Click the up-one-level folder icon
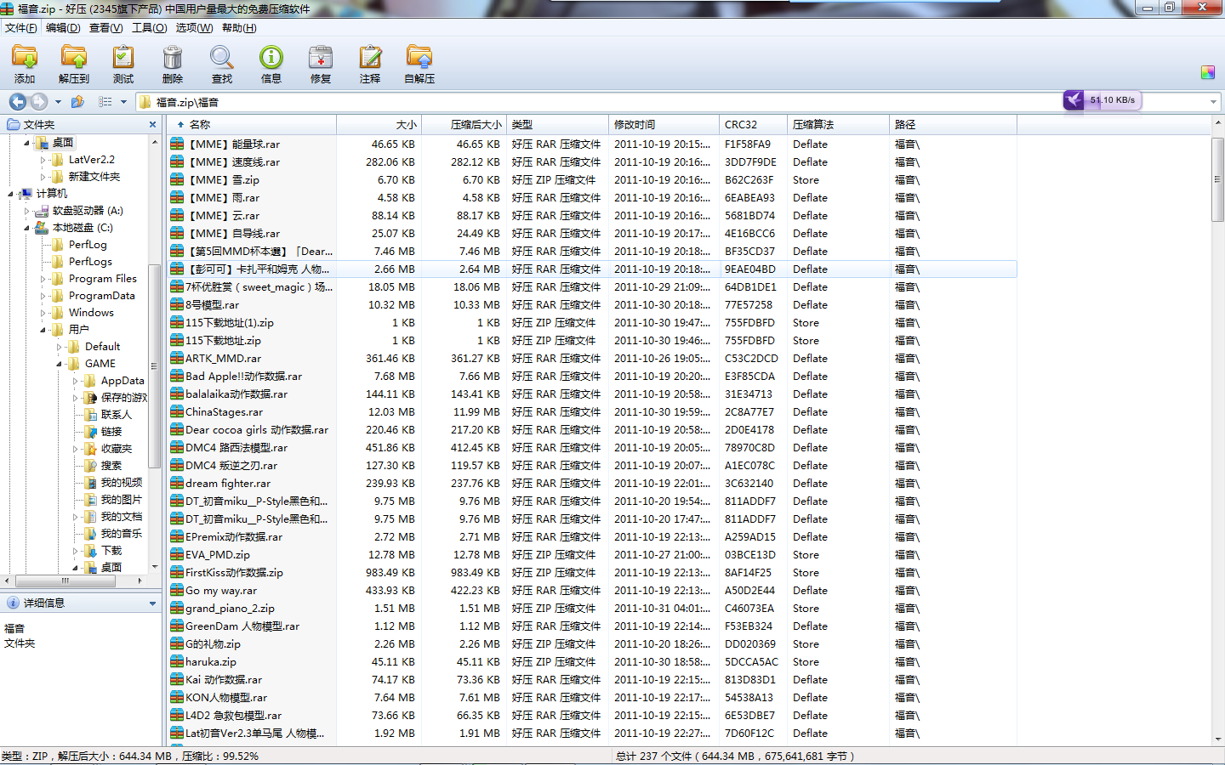The width and height of the screenshot is (1225, 765). [77, 102]
